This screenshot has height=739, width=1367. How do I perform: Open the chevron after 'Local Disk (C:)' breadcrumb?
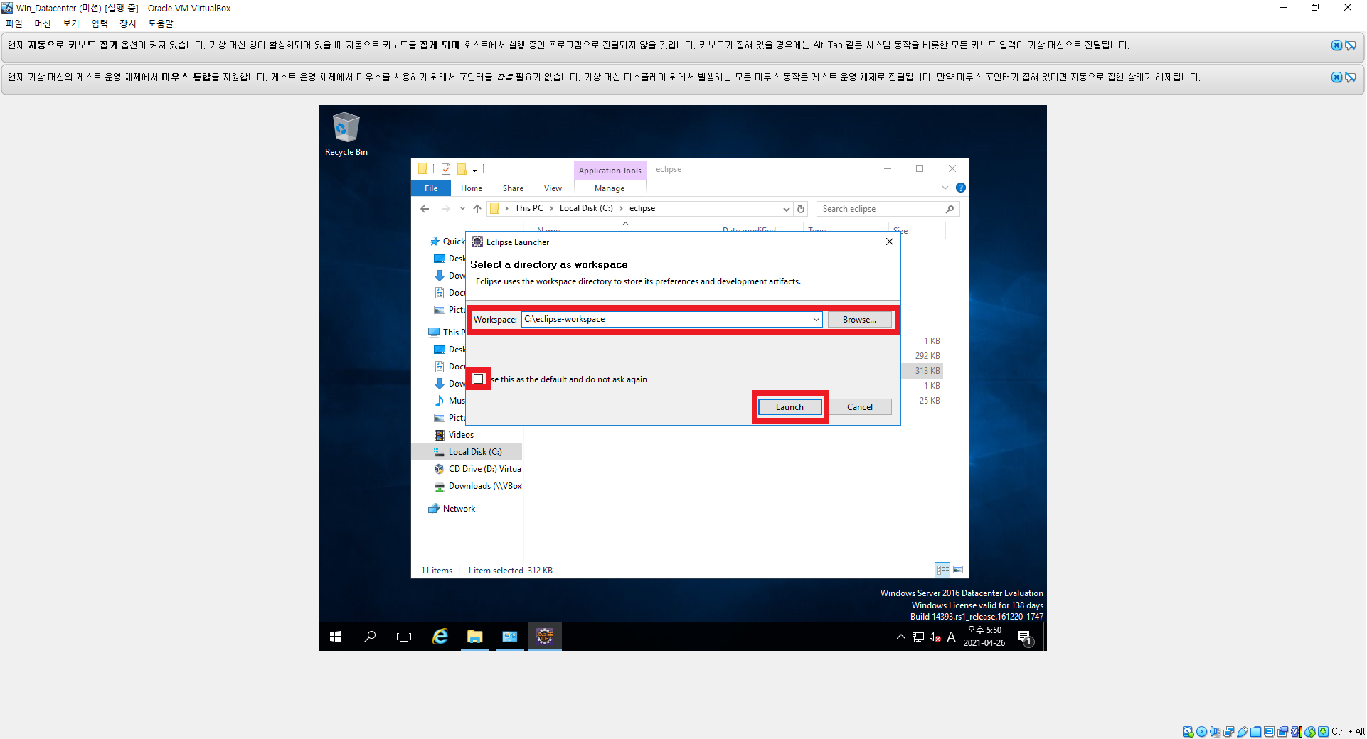pyautogui.click(x=621, y=208)
